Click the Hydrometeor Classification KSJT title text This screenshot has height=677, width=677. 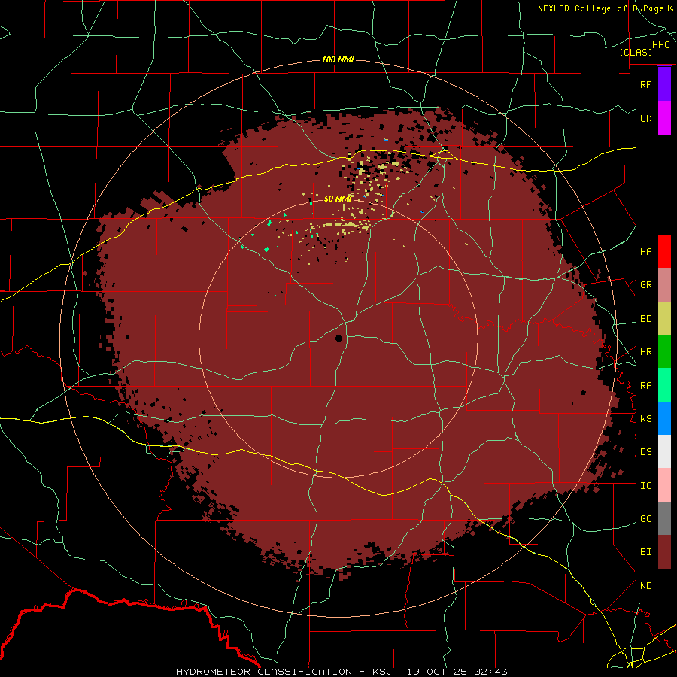[342, 672]
